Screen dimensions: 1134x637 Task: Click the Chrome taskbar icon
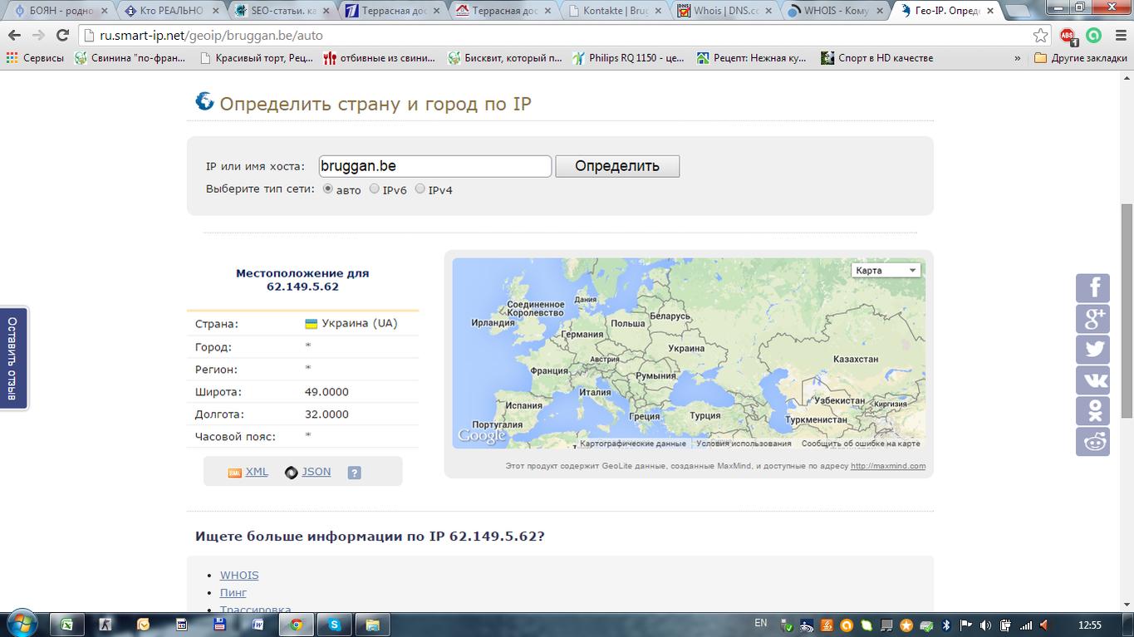[x=296, y=625]
